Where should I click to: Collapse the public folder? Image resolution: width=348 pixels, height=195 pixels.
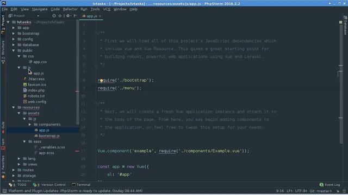14,50
